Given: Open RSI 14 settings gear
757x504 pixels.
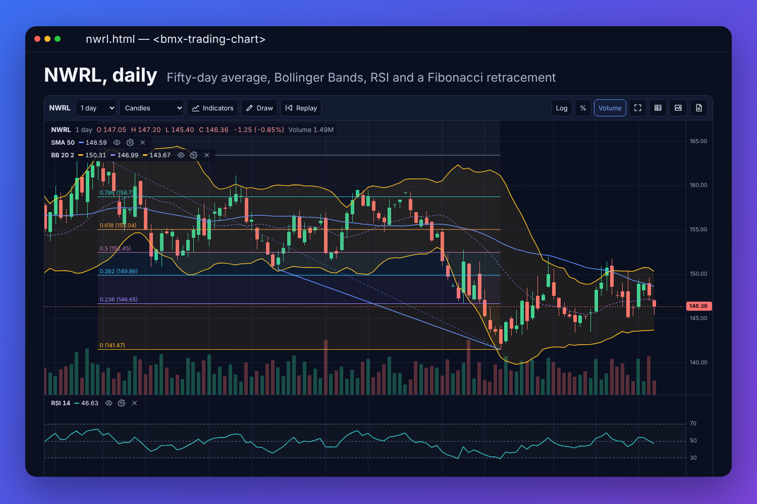Looking at the screenshot, I should (121, 403).
